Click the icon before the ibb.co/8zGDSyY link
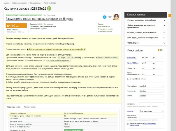176x131 pixels. tap(97, 58)
